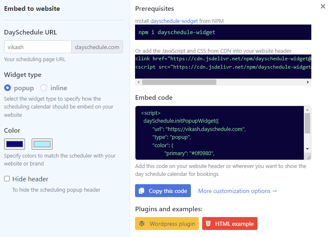
Task: Click the embed code vertical scrollbar thumb
Action: coord(307,123)
